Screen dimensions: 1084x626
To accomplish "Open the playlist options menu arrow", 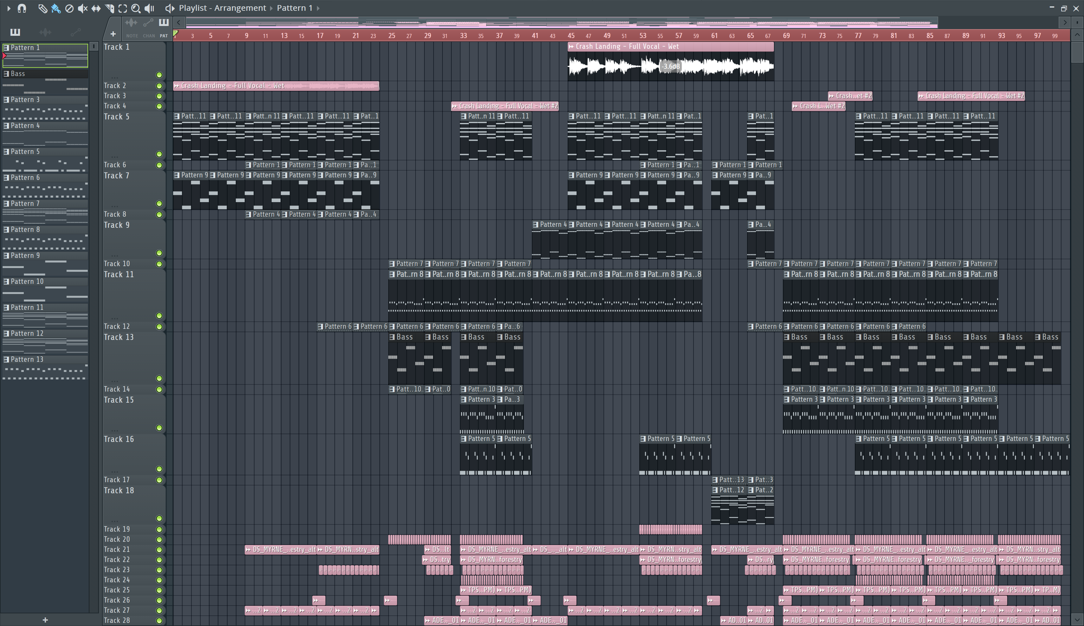I will pyautogui.click(x=9, y=8).
